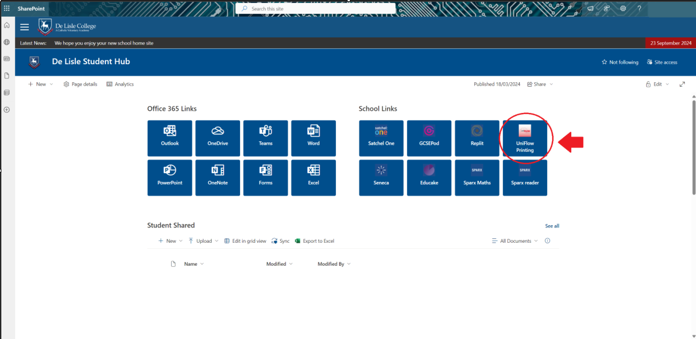Open the news icon in left rail

7,59
